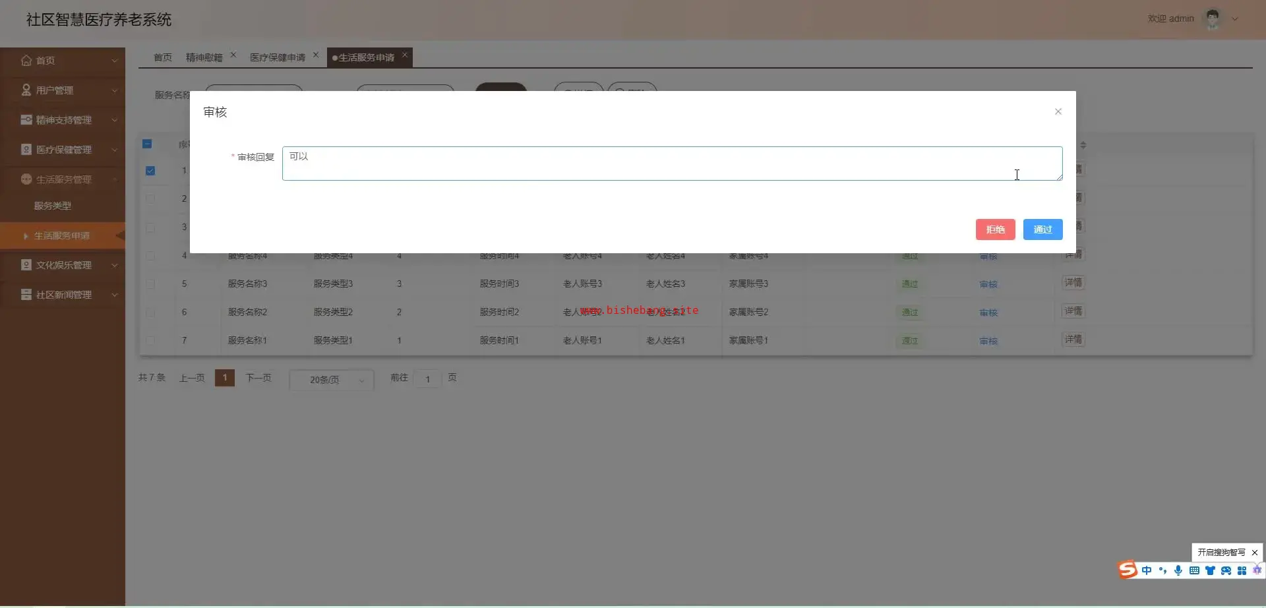Focus the 前往 page number input
Image resolution: width=1266 pixels, height=608 pixels.
(x=428, y=379)
